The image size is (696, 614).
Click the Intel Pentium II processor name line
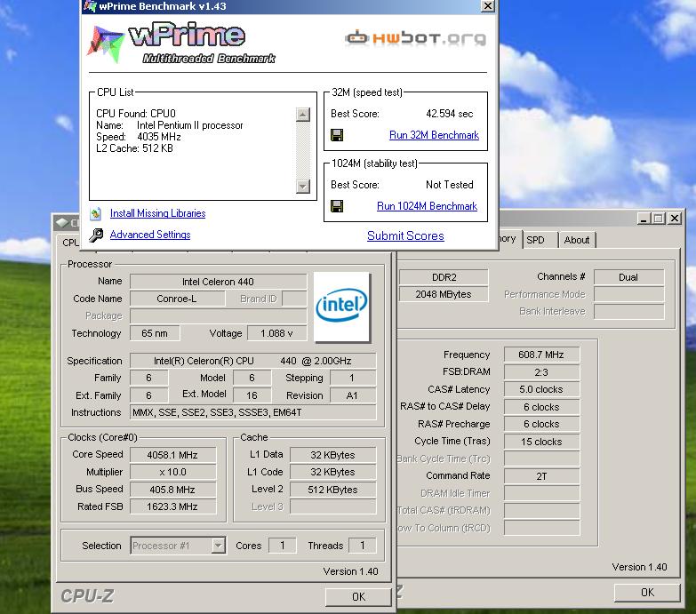tap(170, 125)
